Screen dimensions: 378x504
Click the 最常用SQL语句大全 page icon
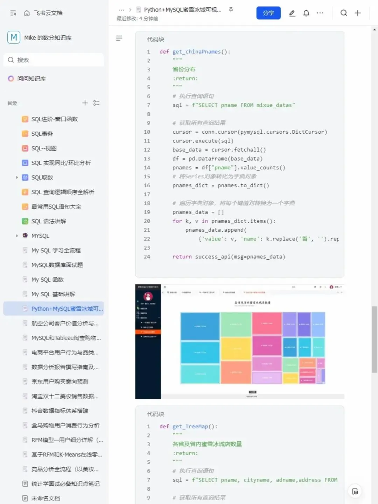pyautogui.click(x=25, y=206)
